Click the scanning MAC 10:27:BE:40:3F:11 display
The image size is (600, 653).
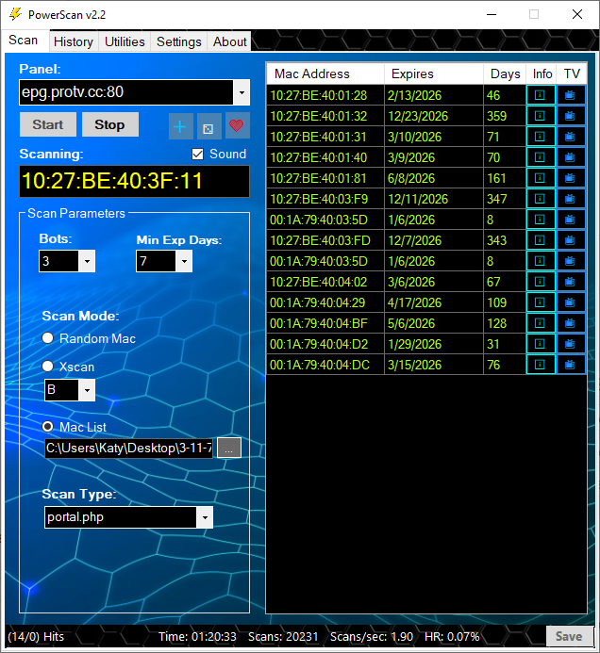coord(134,181)
